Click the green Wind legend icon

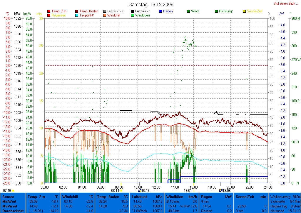(188, 11)
